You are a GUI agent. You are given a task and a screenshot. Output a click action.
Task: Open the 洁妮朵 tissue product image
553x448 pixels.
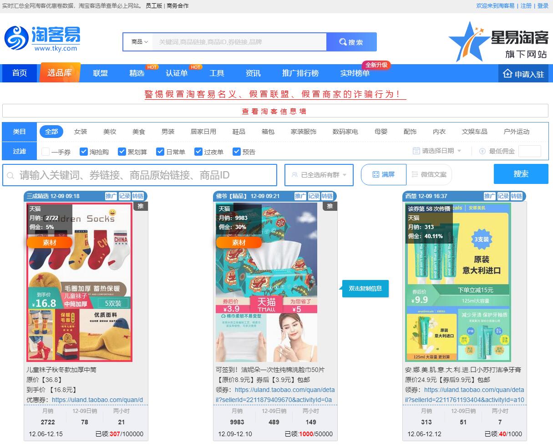[x=267, y=282]
